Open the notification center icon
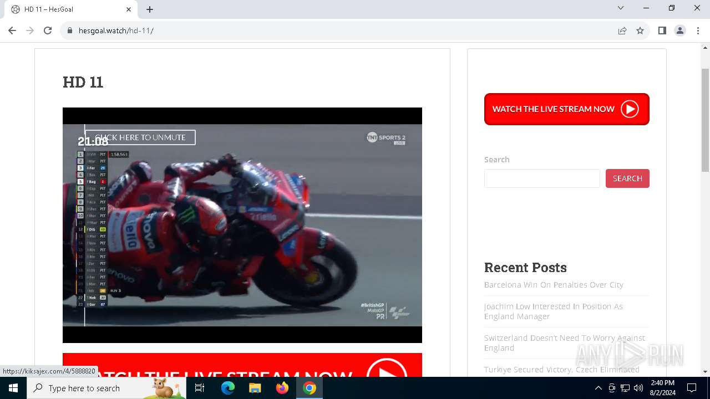 (x=692, y=388)
